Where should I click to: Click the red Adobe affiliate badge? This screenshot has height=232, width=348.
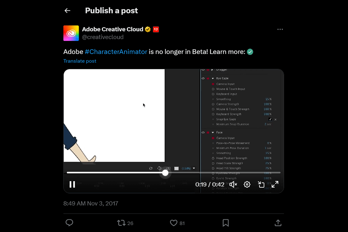tap(156, 29)
